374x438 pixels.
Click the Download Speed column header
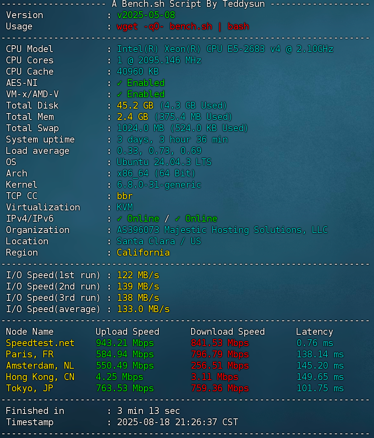(228, 332)
